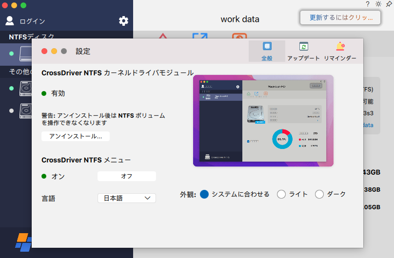Click the CrossDriver NTFS メニュー heading

[x=86, y=160]
